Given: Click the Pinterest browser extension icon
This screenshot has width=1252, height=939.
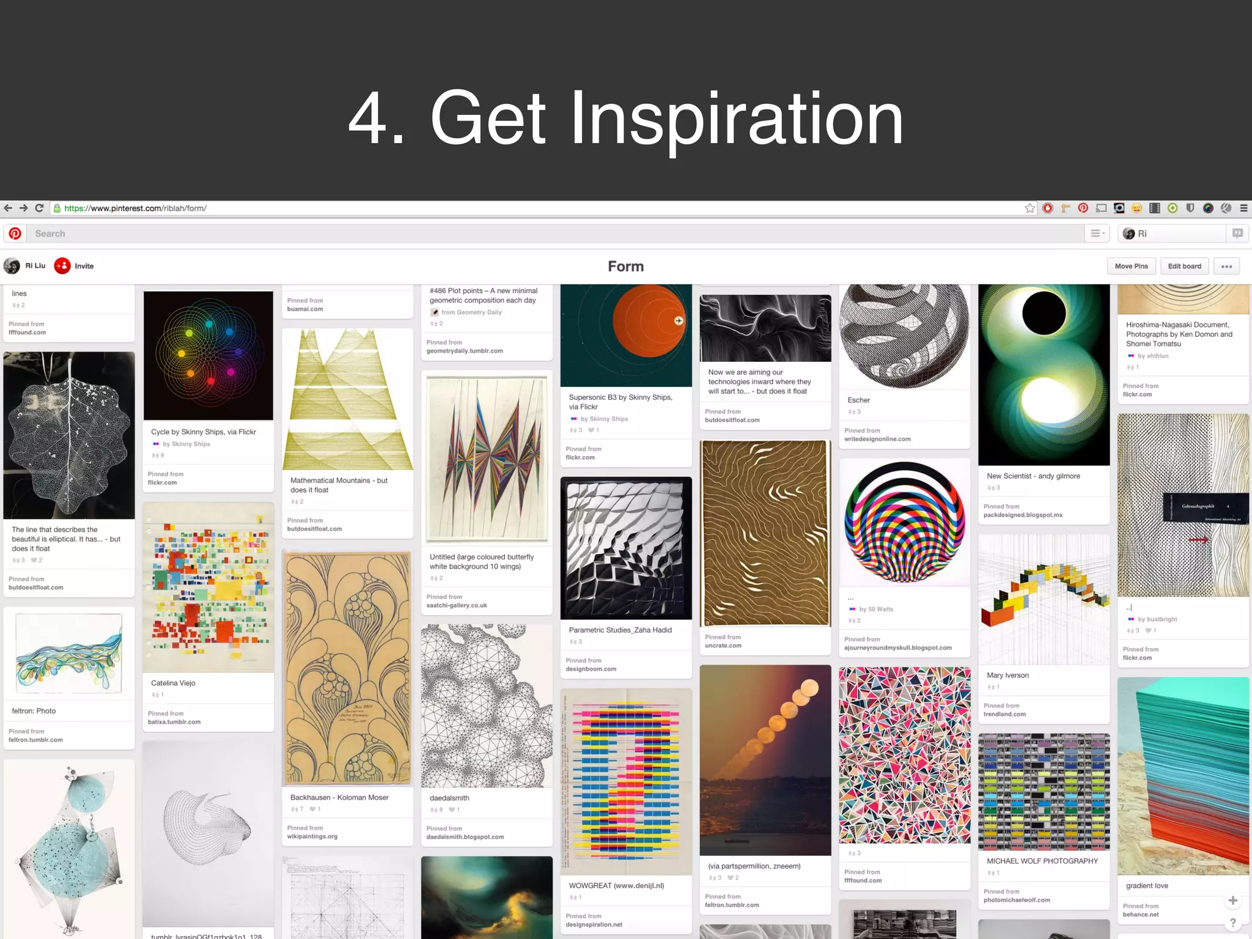Looking at the screenshot, I should (x=1083, y=208).
